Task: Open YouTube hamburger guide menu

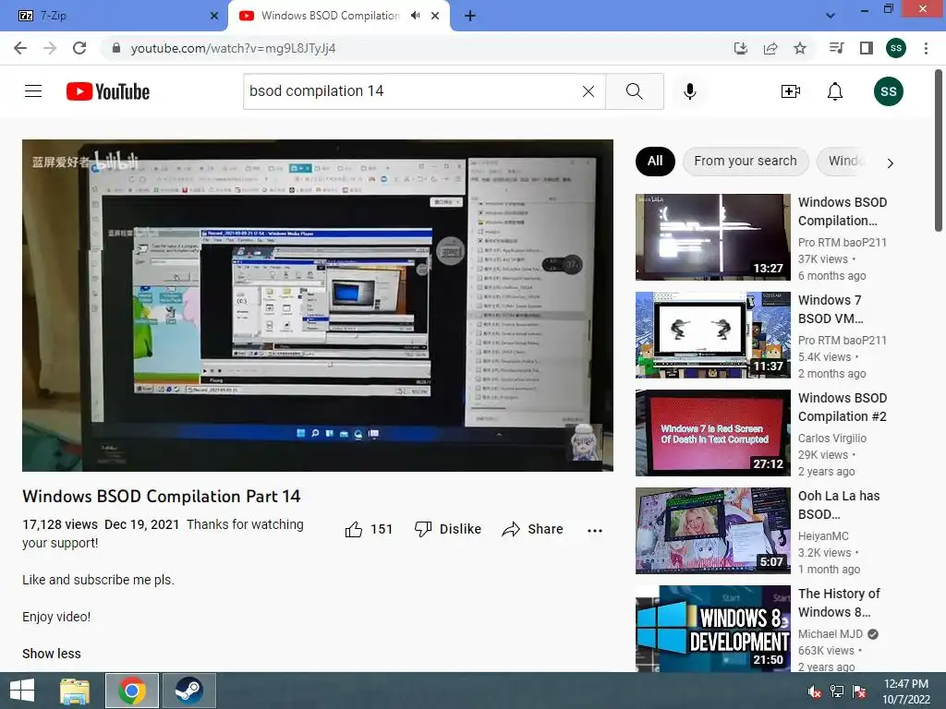Action: coord(33,91)
